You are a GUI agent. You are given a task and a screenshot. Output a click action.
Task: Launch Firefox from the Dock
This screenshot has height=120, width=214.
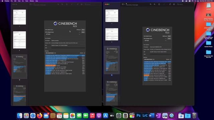point(39,116)
